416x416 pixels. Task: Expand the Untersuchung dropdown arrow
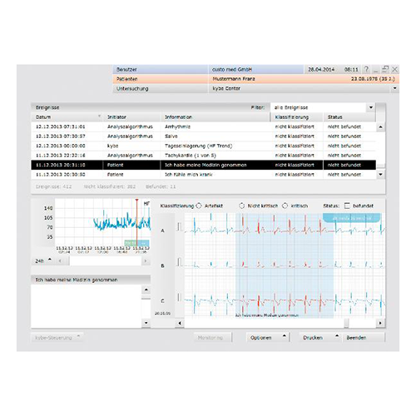[394, 88]
